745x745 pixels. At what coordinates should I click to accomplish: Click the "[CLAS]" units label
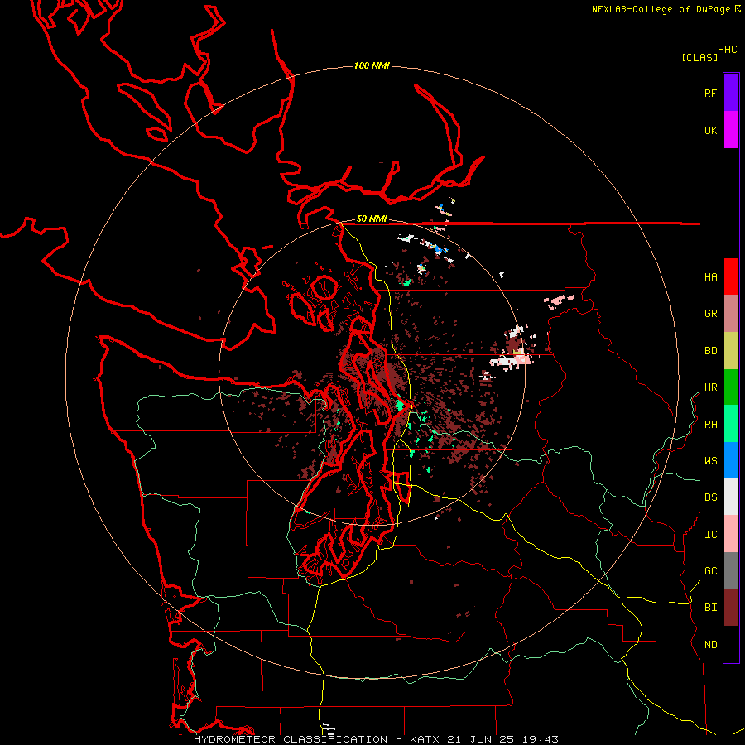(699, 57)
